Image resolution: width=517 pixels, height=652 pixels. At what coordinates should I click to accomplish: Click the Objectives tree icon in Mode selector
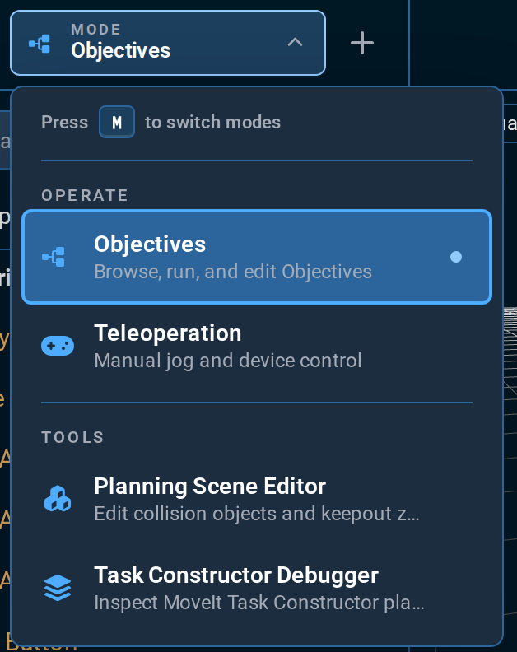40,44
